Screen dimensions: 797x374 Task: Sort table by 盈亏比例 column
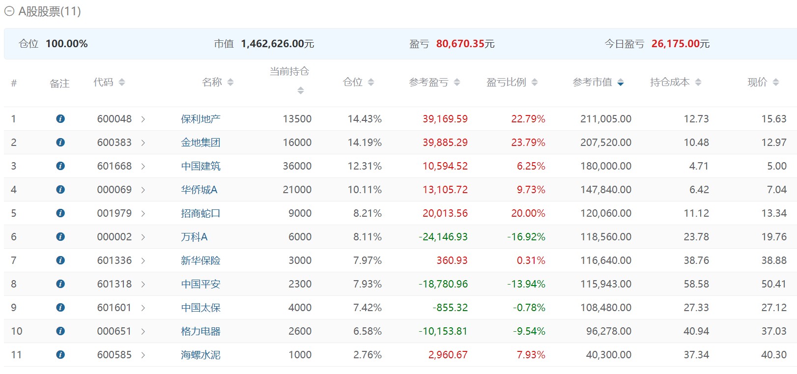(x=535, y=83)
